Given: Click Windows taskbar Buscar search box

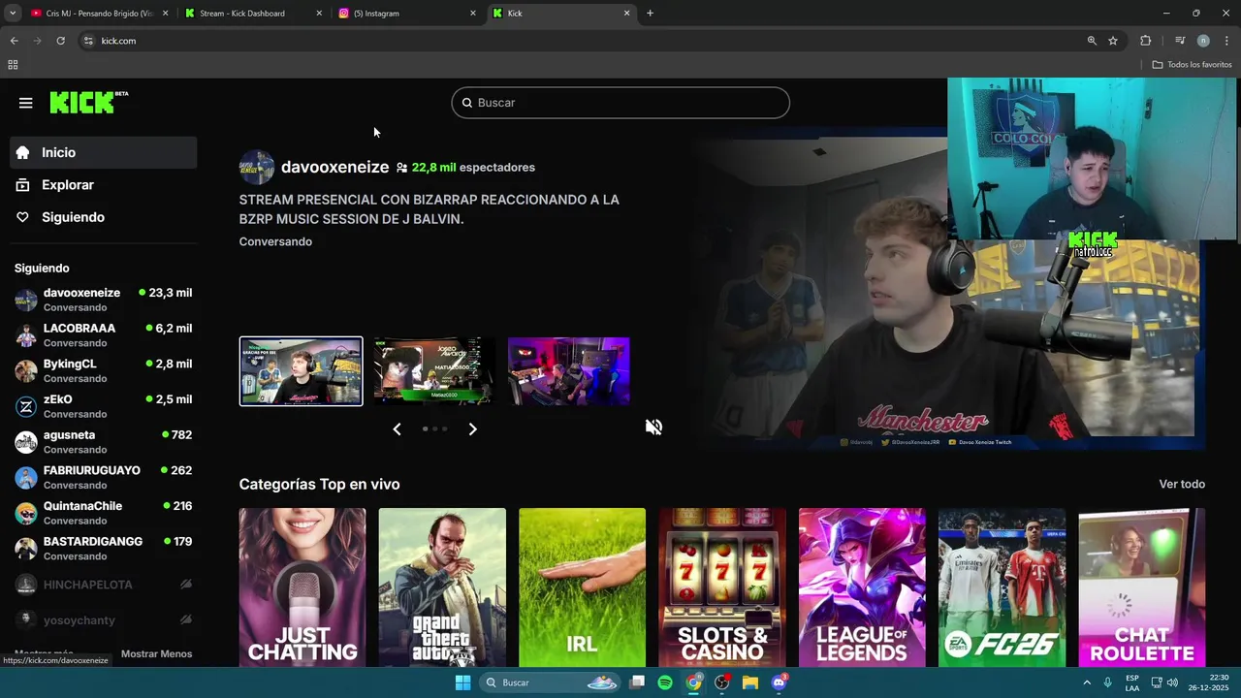Looking at the screenshot, I should click(x=551, y=682).
